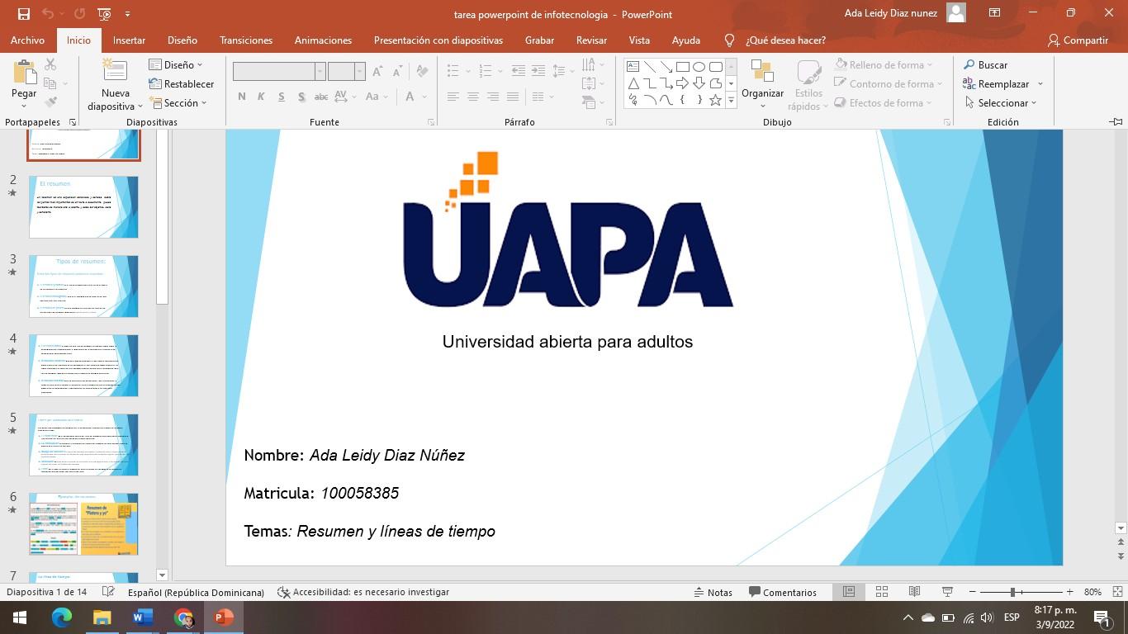Select the rectangle shape in the shapes gallery
The image size is (1128, 634).
click(x=682, y=67)
